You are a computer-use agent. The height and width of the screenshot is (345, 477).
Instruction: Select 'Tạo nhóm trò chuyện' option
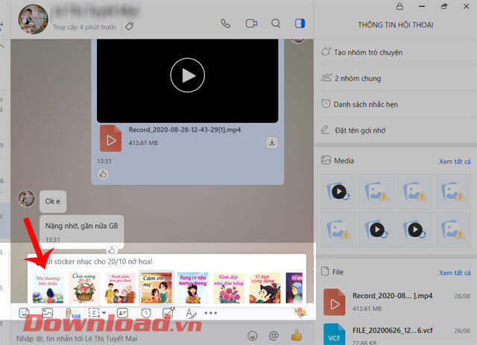395,52
